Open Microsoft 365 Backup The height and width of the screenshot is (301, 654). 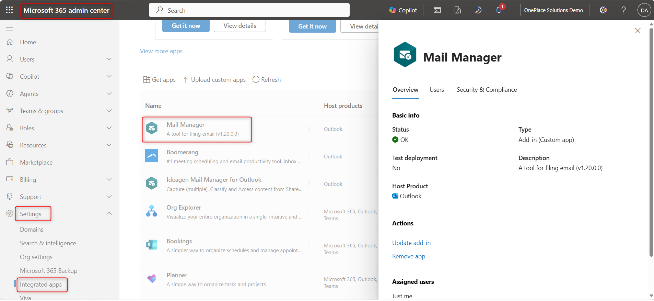(x=48, y=271)
